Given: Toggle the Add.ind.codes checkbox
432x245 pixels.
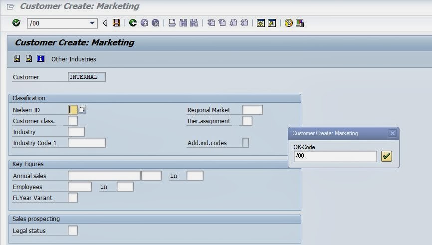Looking at the screenshot, I should pos(245,143).
